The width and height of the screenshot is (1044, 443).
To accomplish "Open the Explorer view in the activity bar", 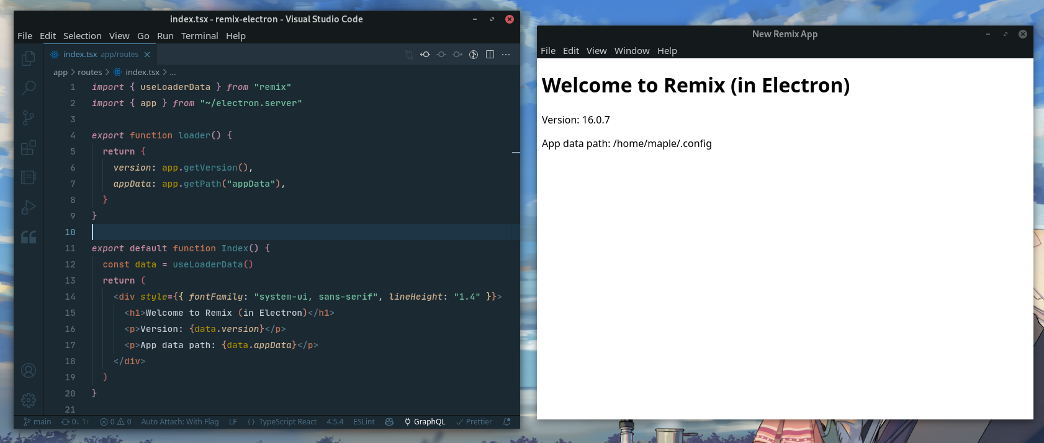I will tap(29, 58).
